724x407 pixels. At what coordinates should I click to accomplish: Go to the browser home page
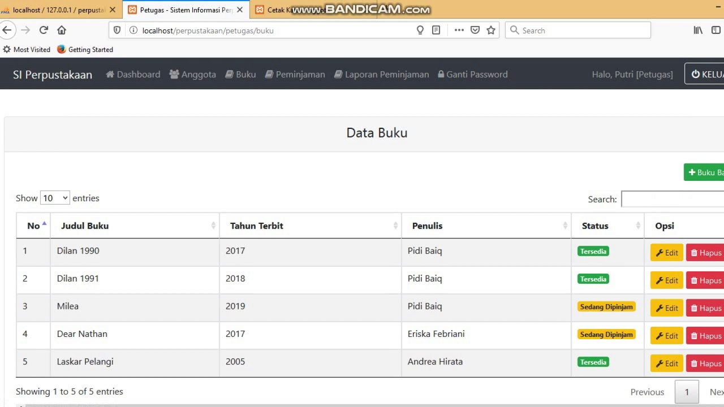(62, 31)
